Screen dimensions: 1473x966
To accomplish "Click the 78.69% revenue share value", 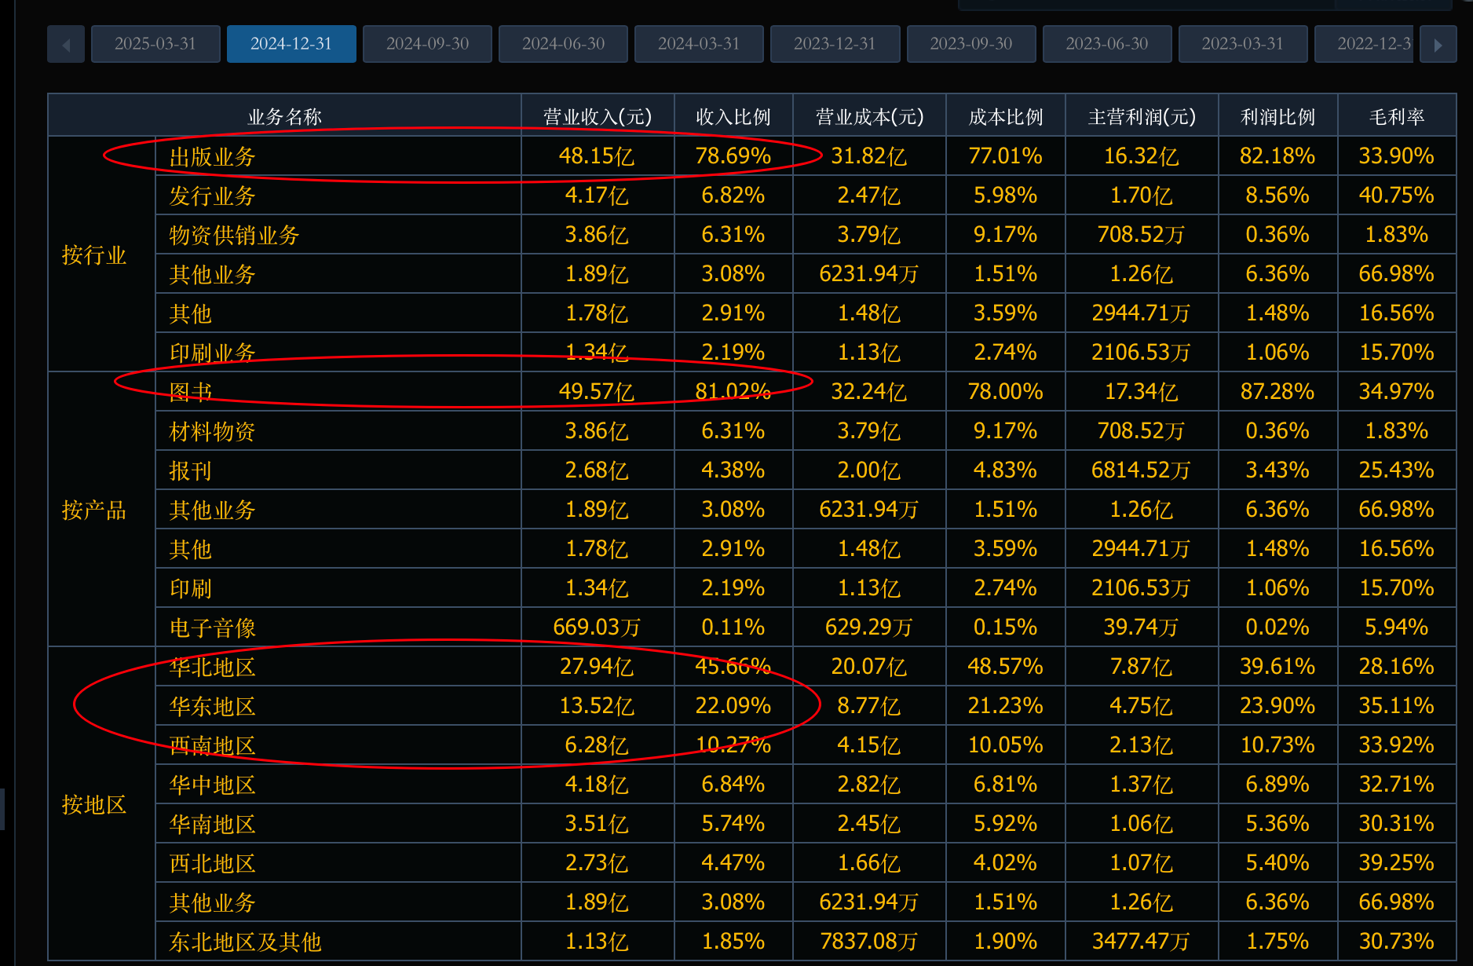I will coord(733,156).
